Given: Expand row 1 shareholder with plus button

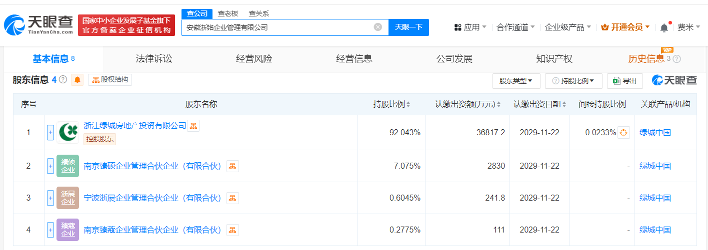Looking at the screenshot, I should 50,133.
